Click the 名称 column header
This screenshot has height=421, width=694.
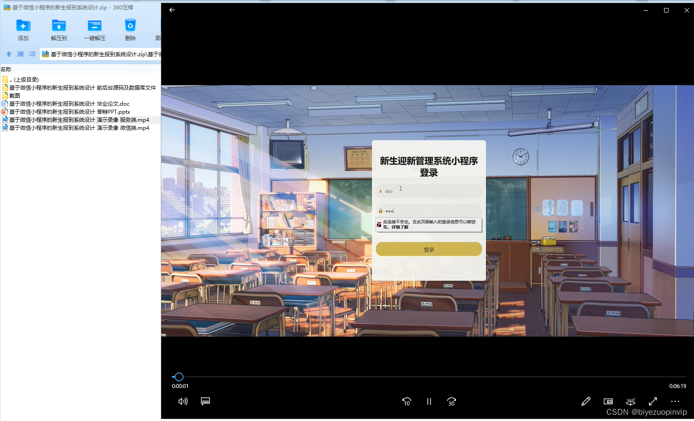pyautogui.click(x=6, y=69)
